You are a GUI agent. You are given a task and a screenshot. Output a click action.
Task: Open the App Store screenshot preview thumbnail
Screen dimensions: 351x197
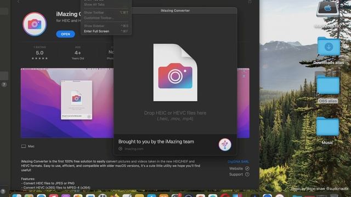click(x=67, y=103)
